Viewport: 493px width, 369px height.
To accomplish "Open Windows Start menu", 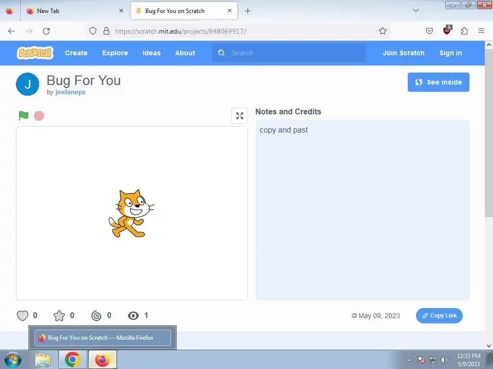I will (x=13, y=359).
